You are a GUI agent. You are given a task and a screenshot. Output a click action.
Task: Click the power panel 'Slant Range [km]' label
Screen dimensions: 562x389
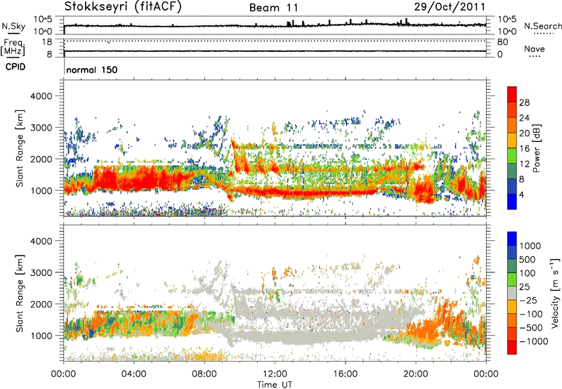(20, 148)
